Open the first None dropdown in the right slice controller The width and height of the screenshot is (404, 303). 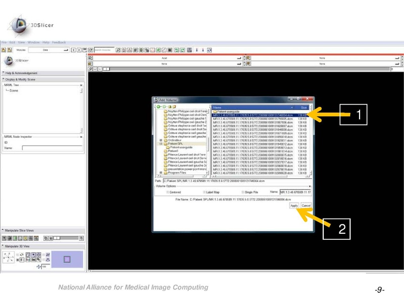coord(325,58)
